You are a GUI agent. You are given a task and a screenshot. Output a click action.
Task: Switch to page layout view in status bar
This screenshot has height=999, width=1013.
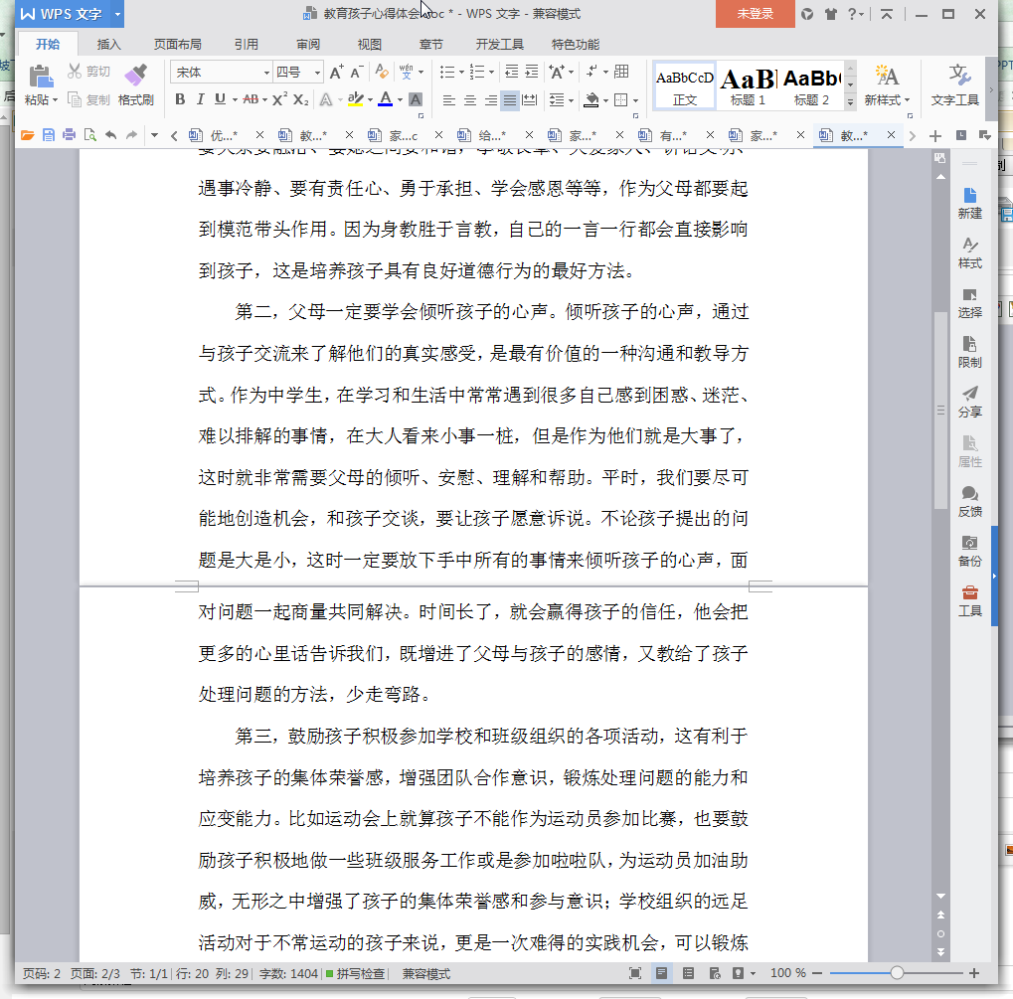pos(661,973)
